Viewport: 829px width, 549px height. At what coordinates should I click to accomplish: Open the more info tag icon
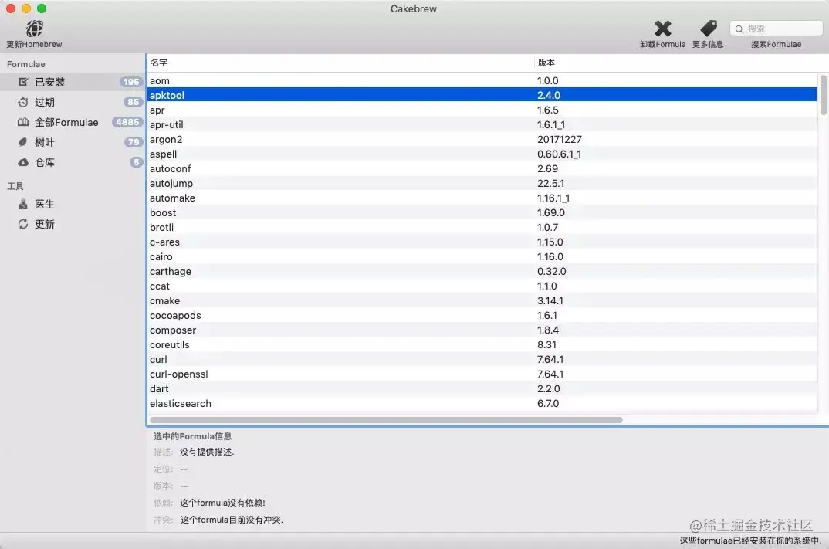(709, 28)
